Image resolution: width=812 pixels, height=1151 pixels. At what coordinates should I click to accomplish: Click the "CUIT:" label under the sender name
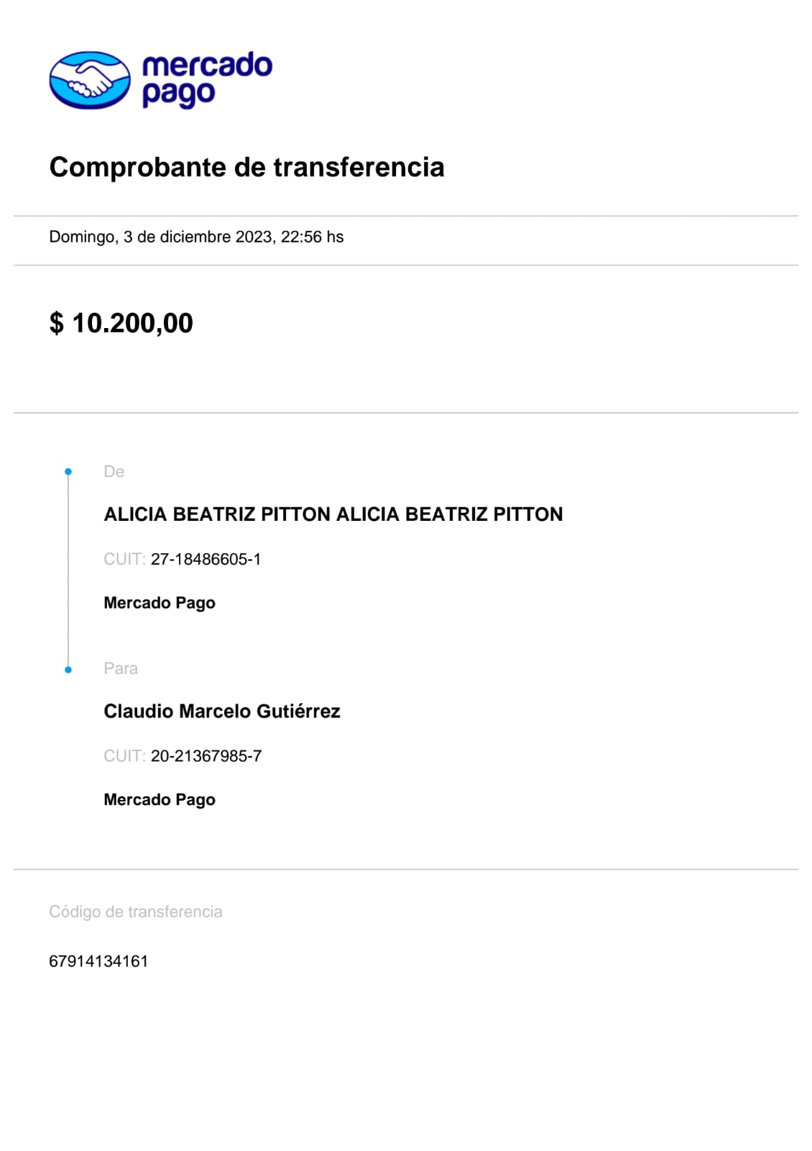[x=124, y=560]
